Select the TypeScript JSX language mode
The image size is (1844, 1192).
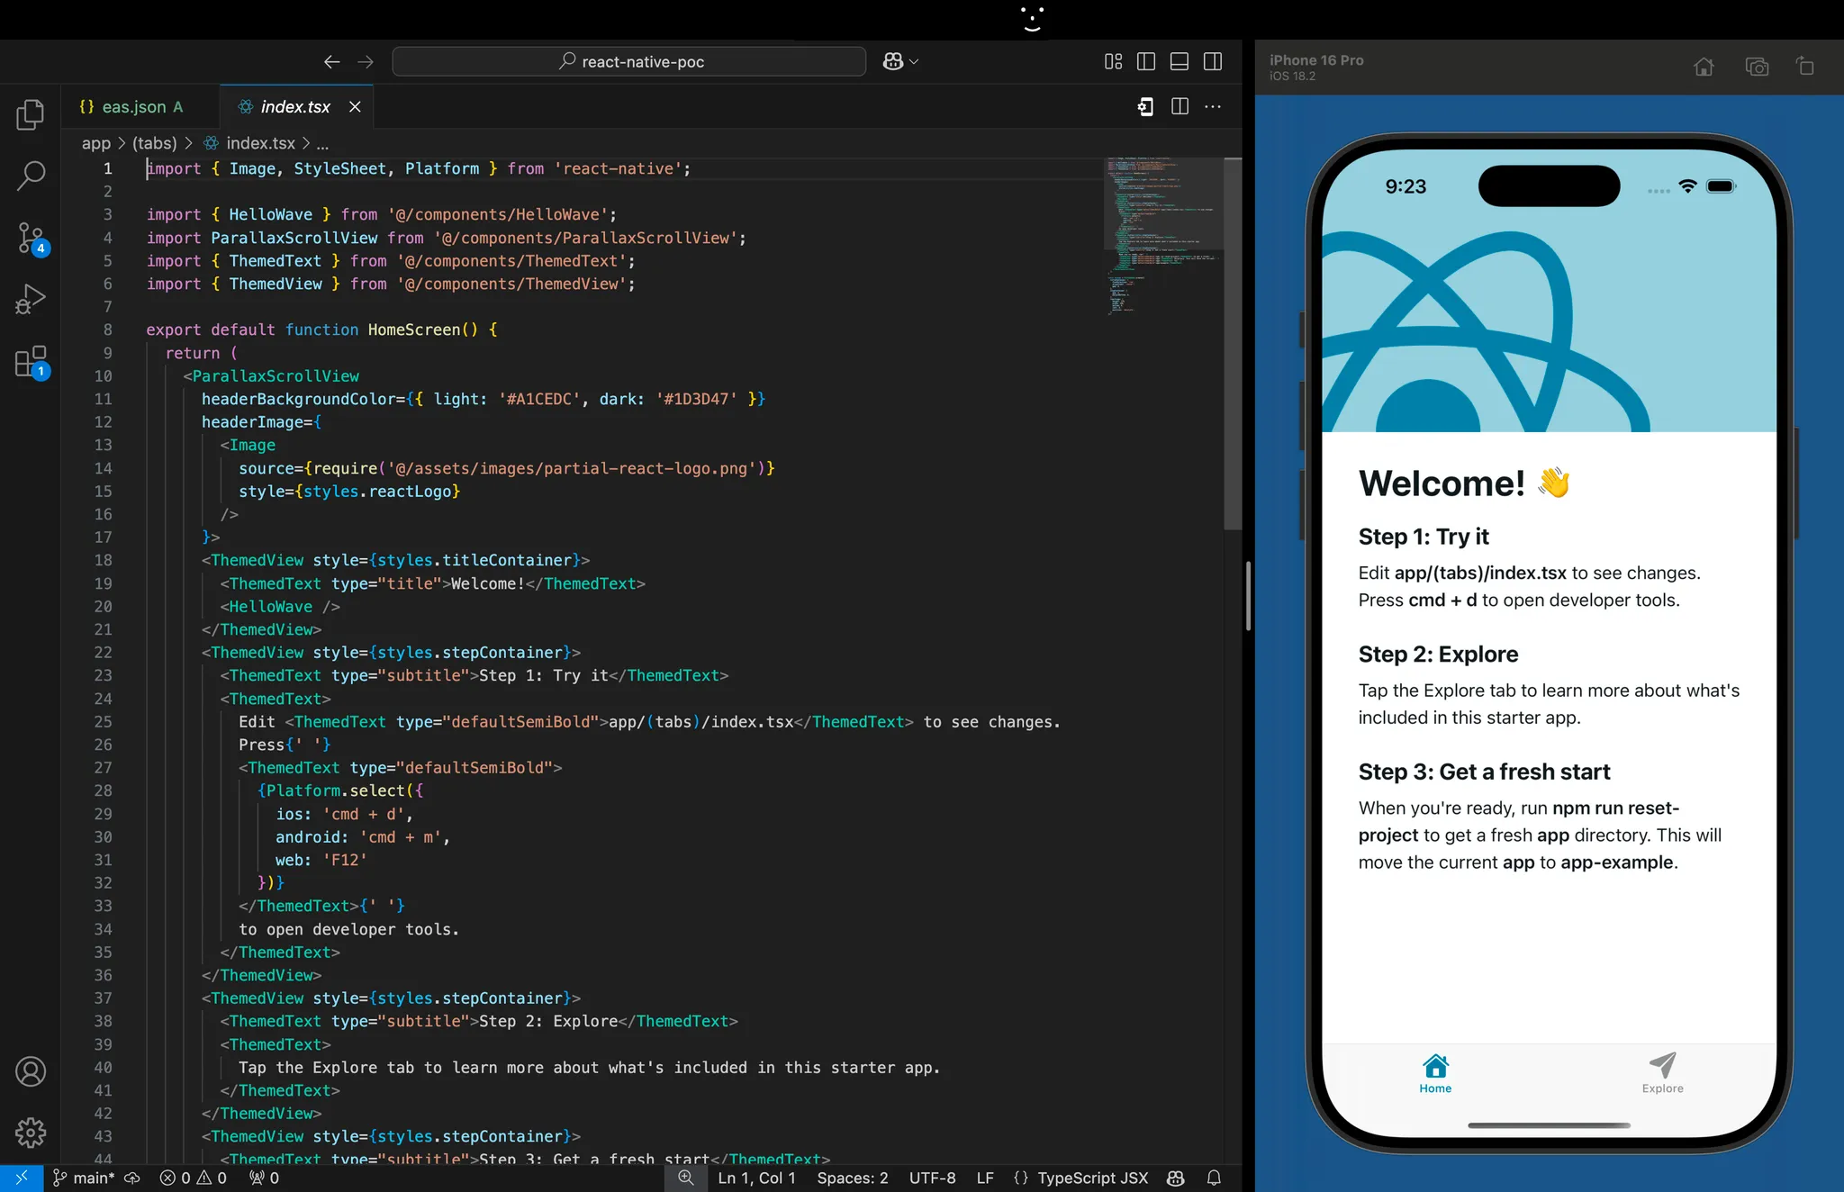1091,1178
